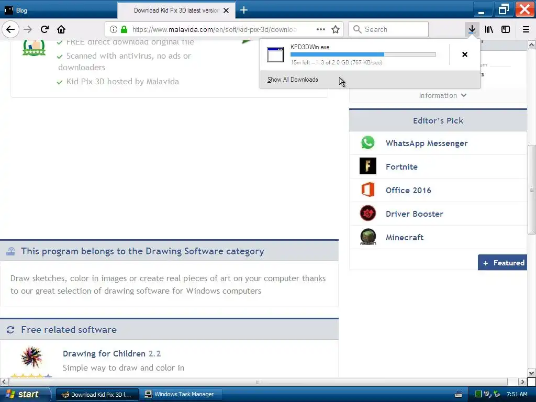Viewport: 536px width, 402px height.
Task: Click the horizontal scrollbar left arrow
Action: coord(4,382)
